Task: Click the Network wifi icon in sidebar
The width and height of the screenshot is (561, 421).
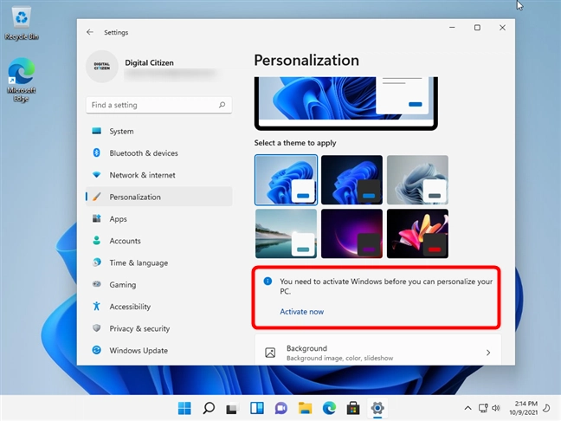Action: [x=97, y=175]
